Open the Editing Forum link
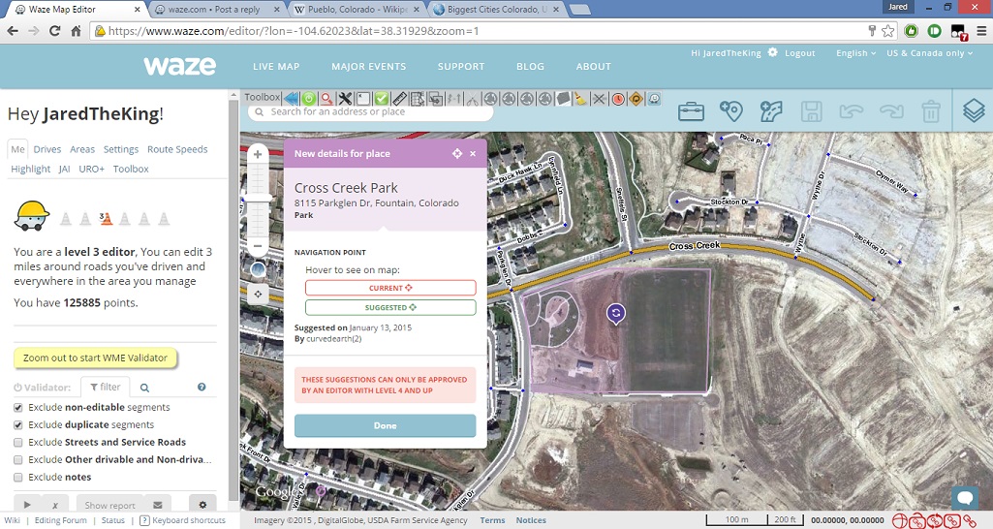Viewport: 993px width, 529px height. click(62, 520)
